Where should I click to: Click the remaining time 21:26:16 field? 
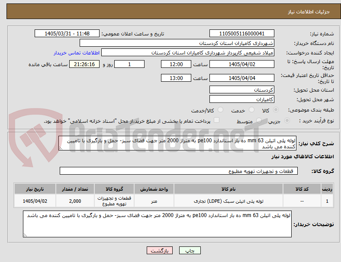coord(84,64)
